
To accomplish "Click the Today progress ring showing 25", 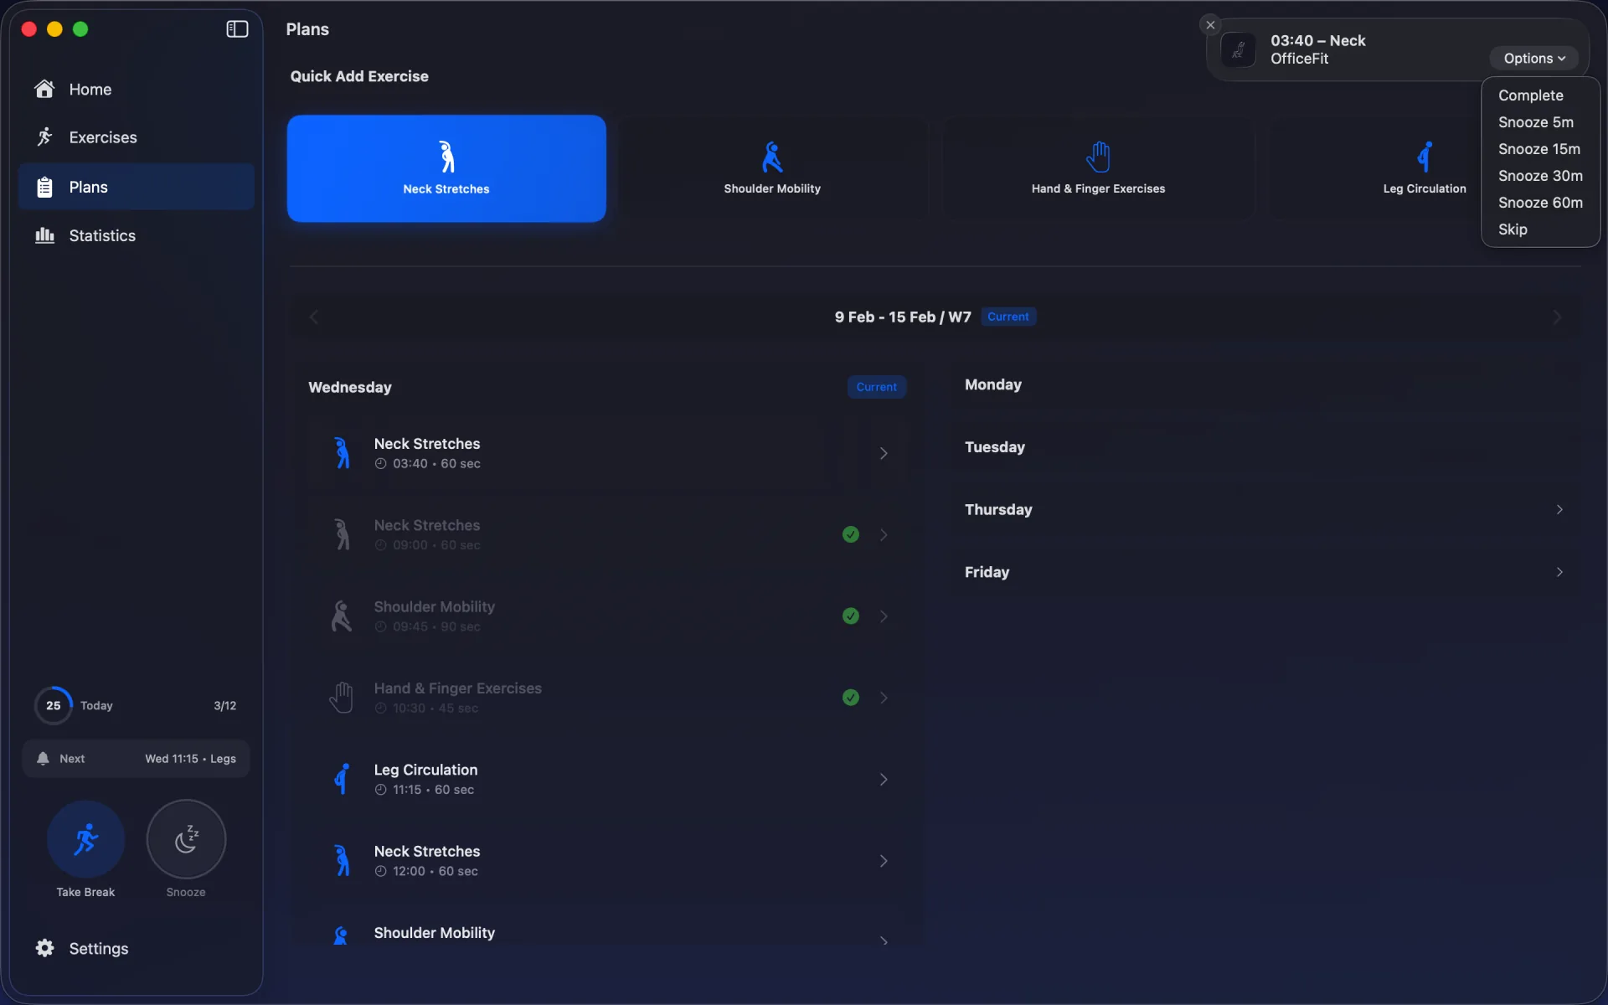I will 53,705.
